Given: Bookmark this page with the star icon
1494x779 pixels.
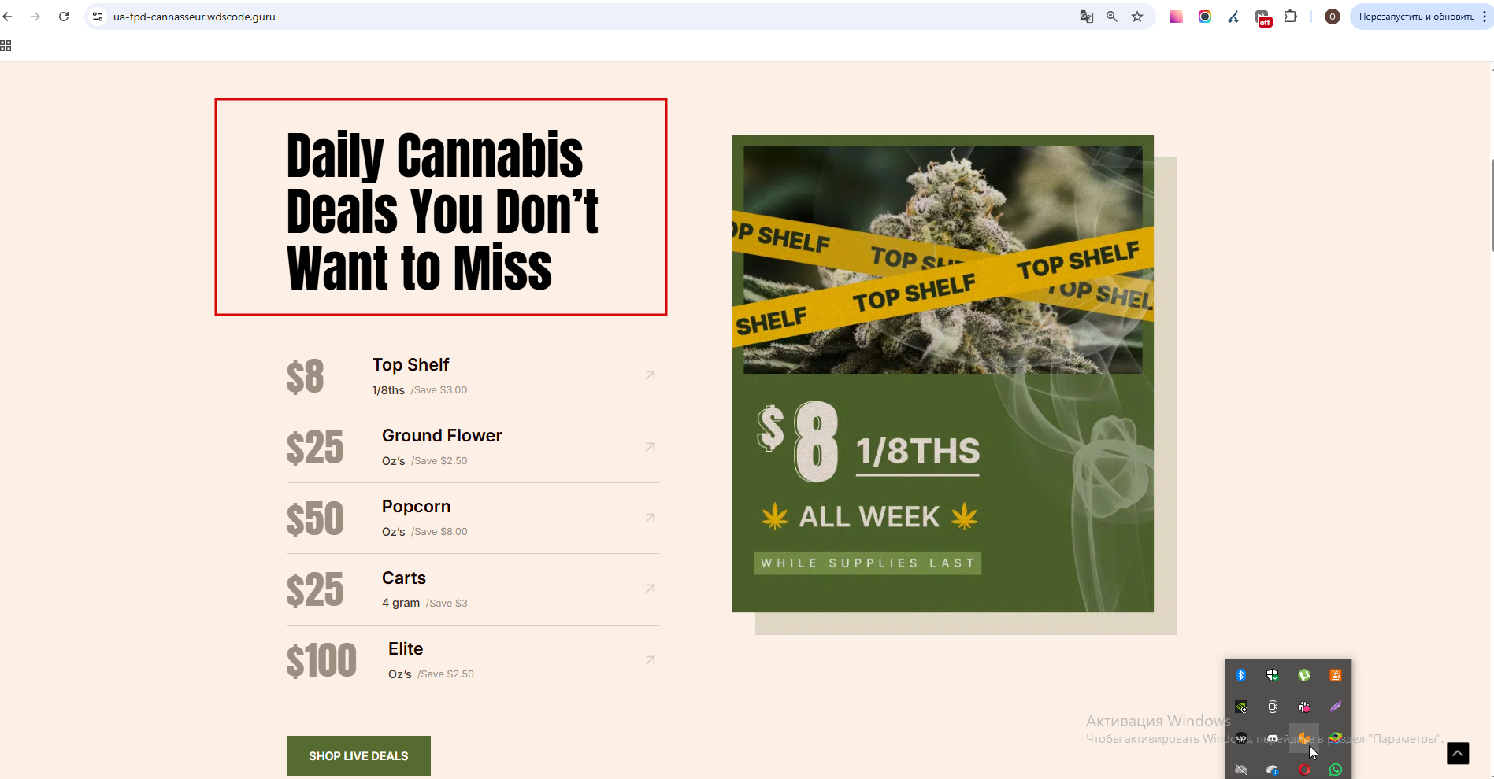Looking at the screenshot, I should click(1137, 17).
